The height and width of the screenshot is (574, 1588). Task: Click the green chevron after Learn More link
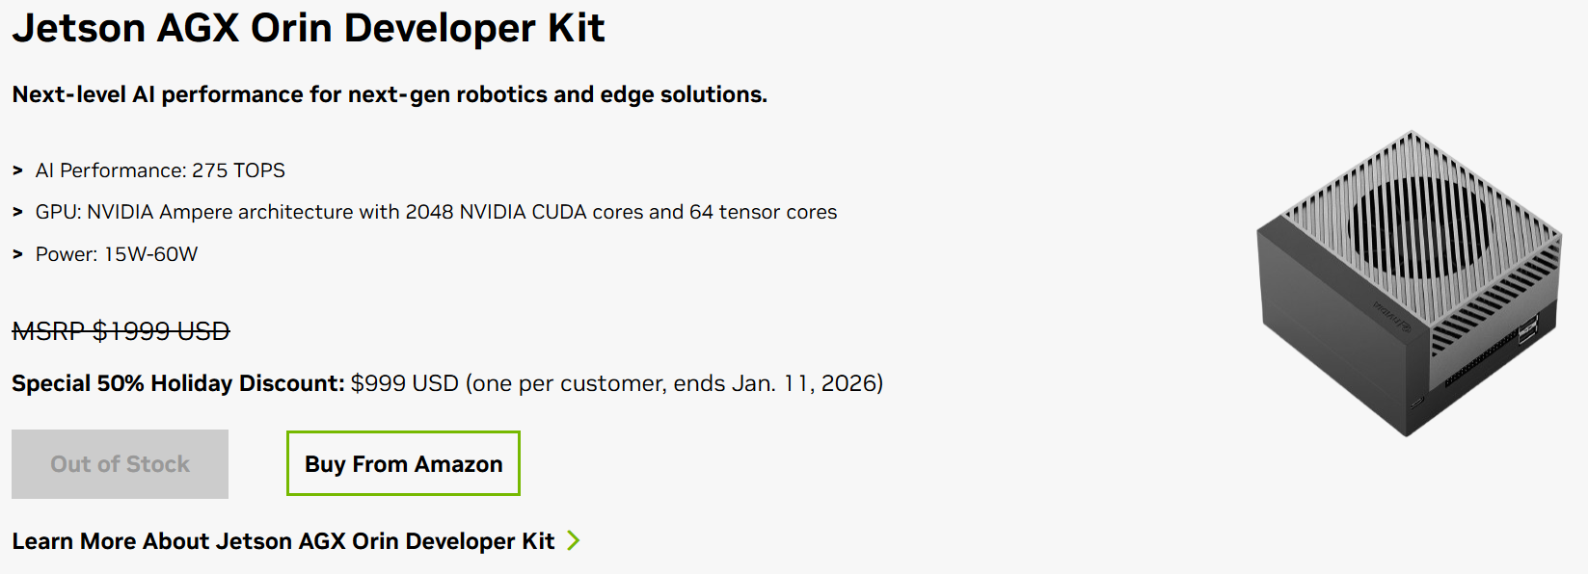pyautogui.click(x=574, y=540)
